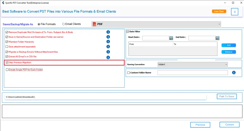
Task: Toggle Remove Duplicate Mail checkbox
Action: (x=7, y=32)
